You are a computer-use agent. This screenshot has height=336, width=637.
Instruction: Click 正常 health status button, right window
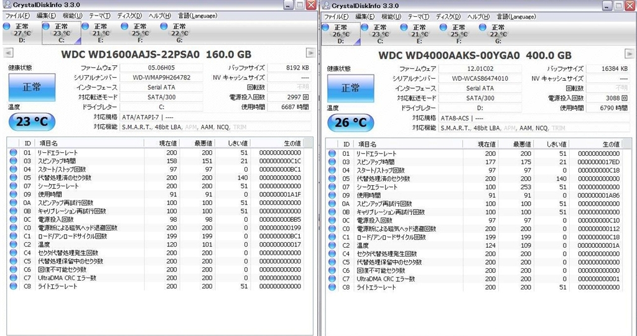351,88
